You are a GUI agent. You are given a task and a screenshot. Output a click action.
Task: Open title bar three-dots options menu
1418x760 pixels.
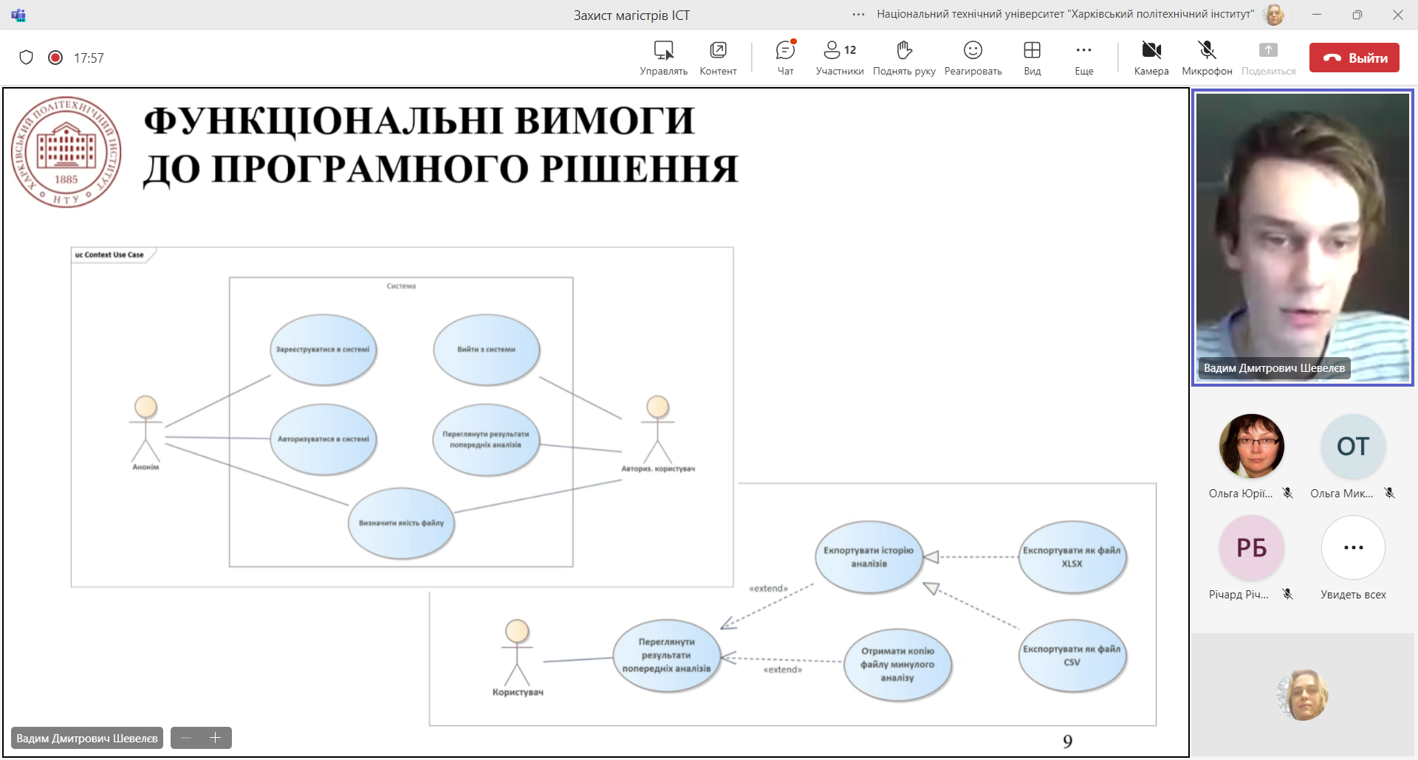pyautogui.click(x=858, y=15)
